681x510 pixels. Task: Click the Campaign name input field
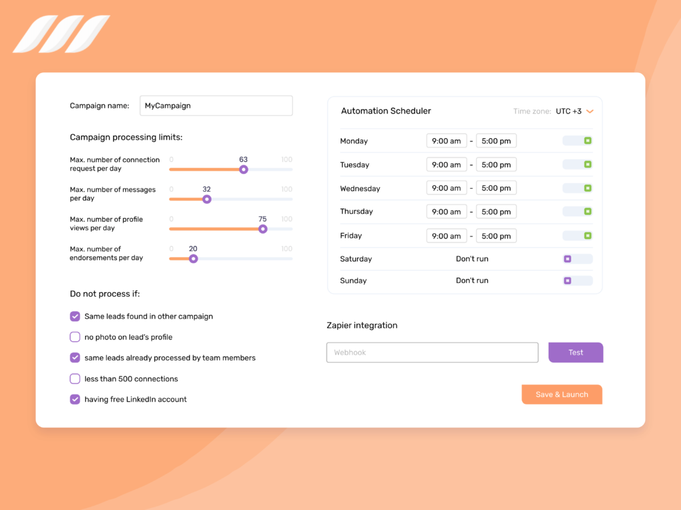(216, 106)
